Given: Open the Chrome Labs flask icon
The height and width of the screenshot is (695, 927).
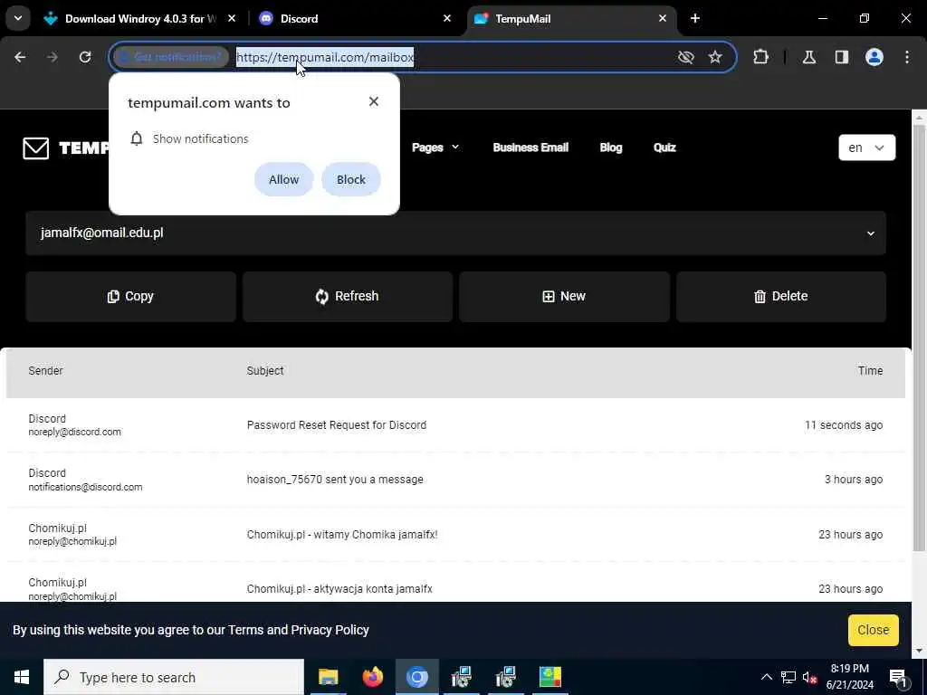Looking at the screenshot, I should 809,57.
